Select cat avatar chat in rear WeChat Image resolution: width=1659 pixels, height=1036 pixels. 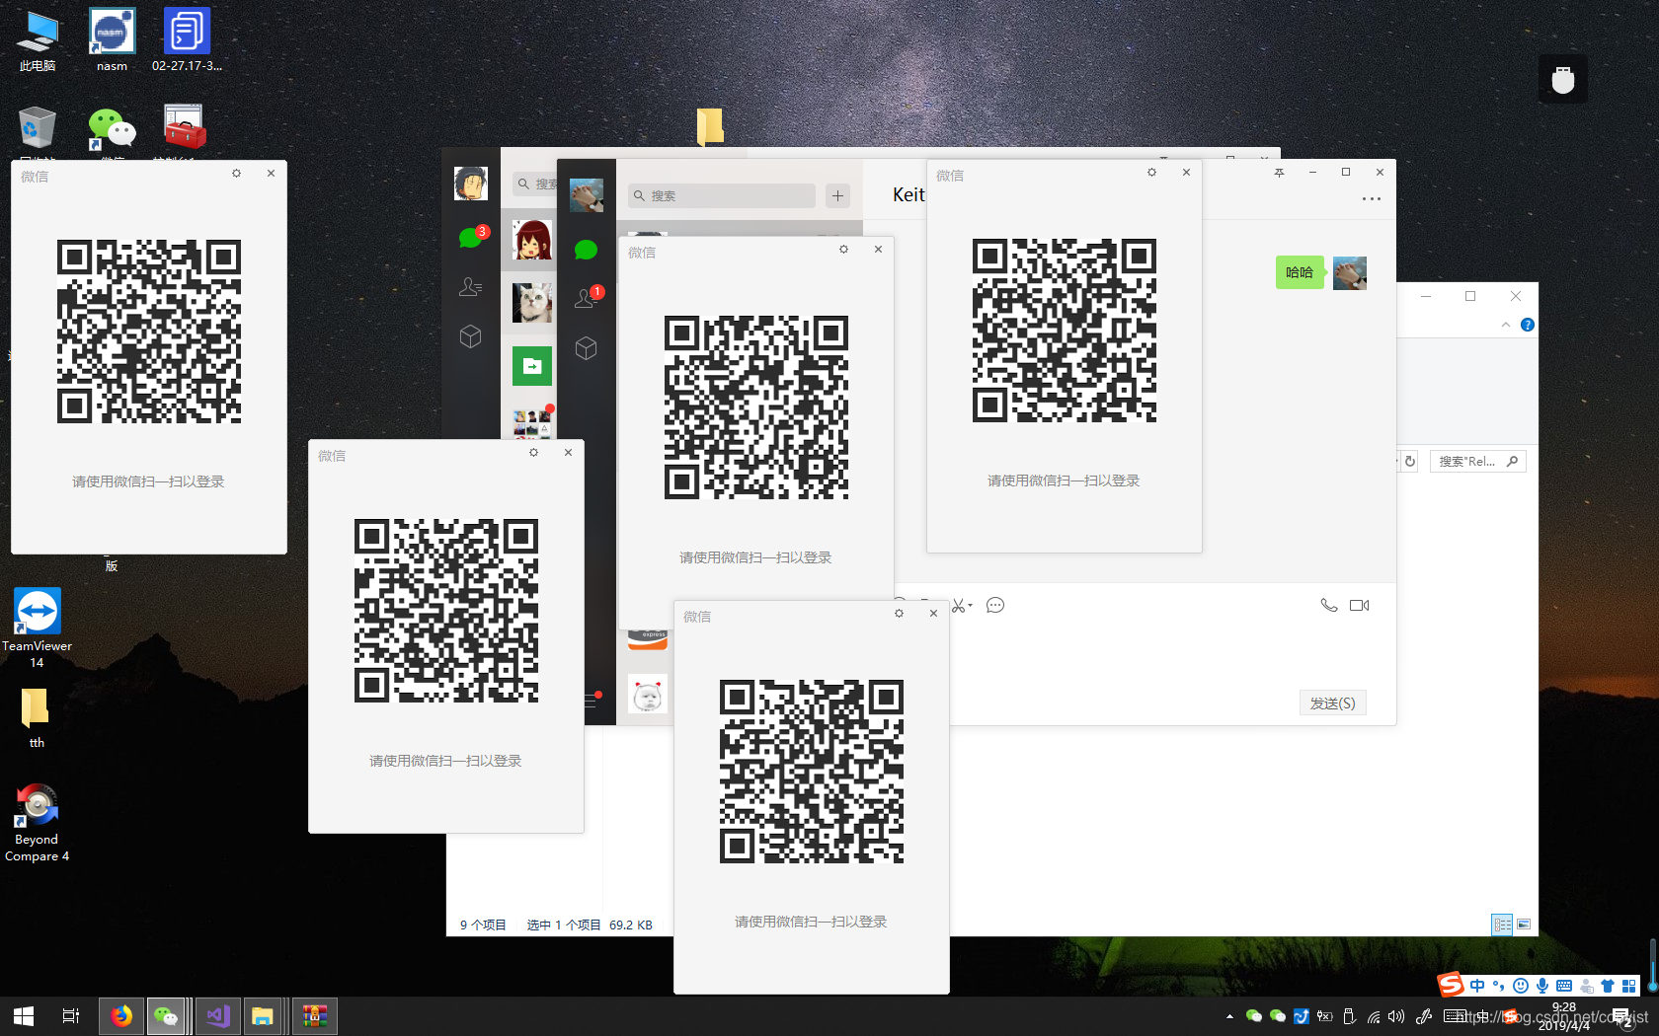(532, 303)
